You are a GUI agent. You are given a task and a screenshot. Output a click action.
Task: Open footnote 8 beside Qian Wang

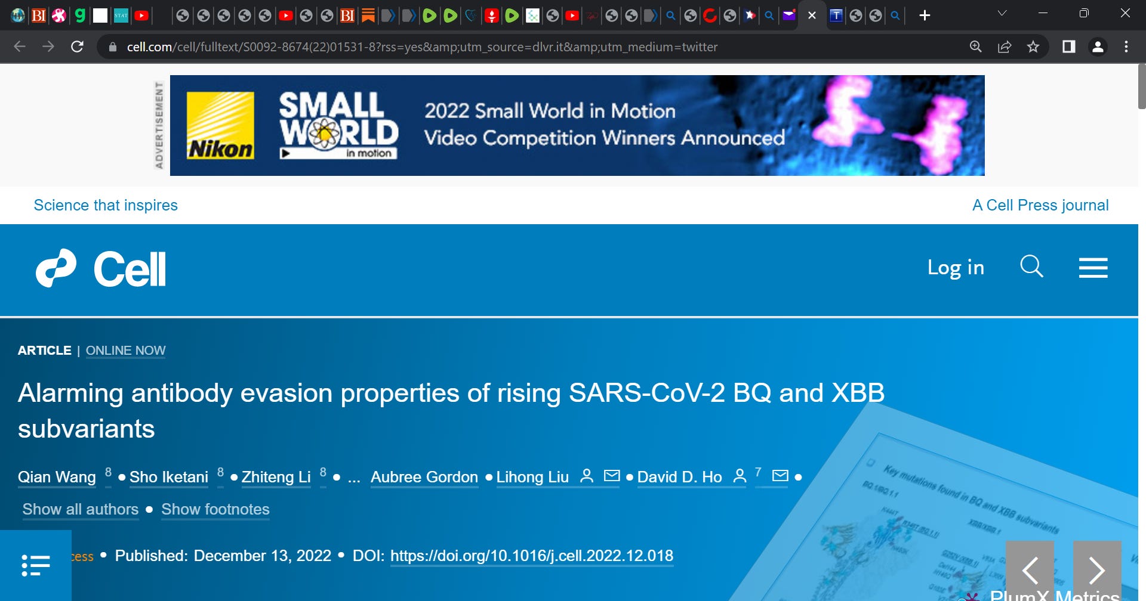[108, 472]
